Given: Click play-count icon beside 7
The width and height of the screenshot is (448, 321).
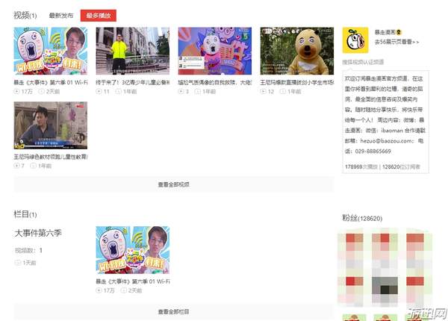Looking at the screenshot, I should (x=16, y=166).
